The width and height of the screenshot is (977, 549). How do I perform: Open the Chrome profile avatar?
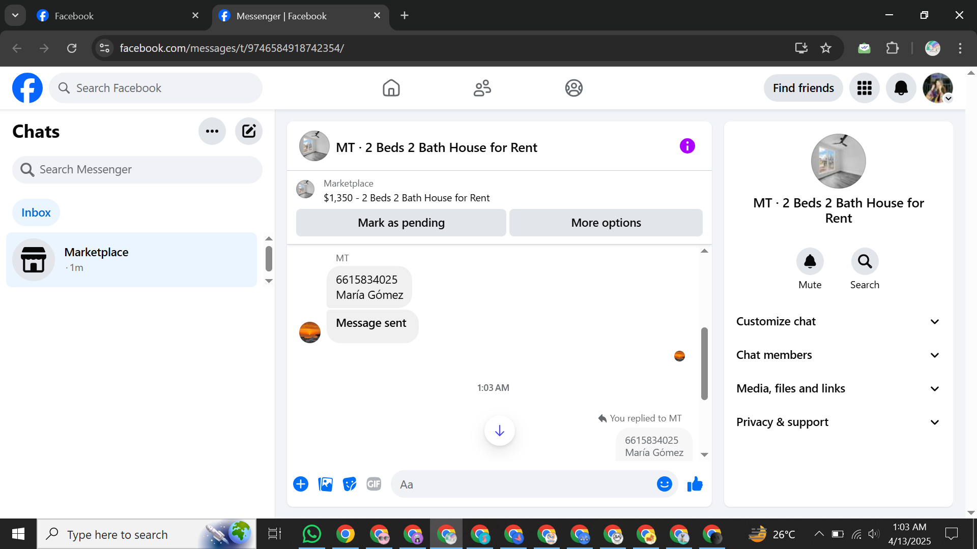[933, 48]
